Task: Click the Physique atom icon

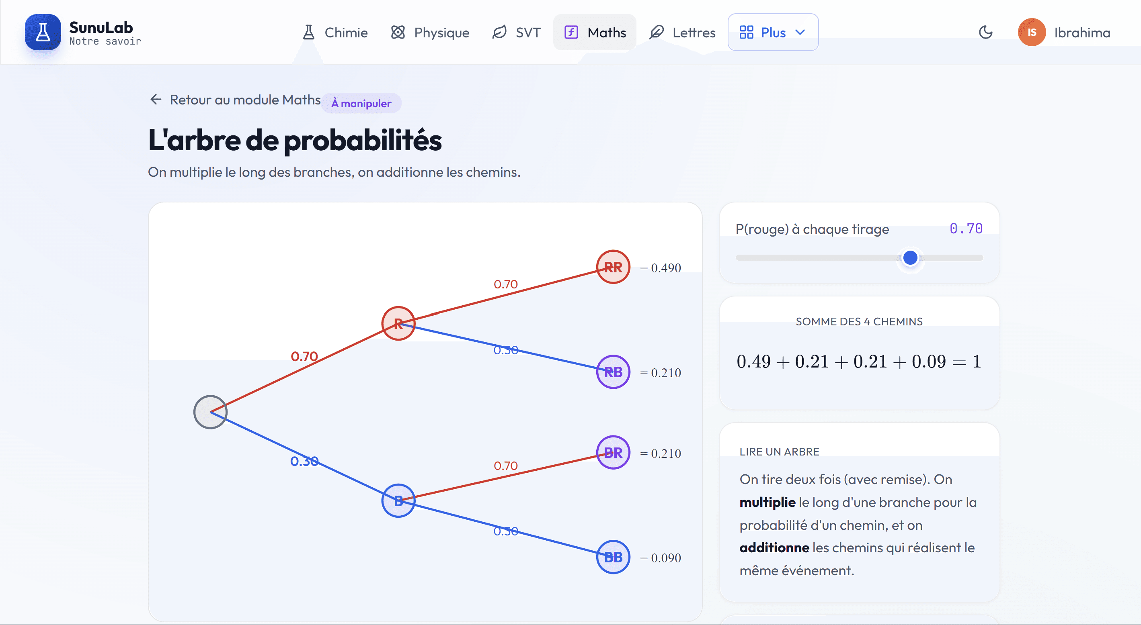Action: tap(398, 32)
